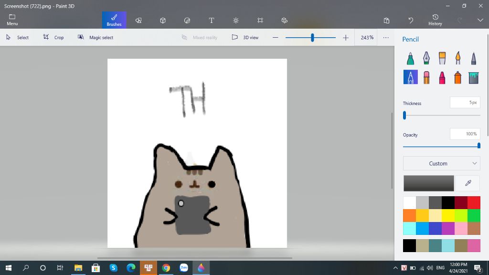Select the Watercolor brush
Screen dimensions: 489x275
click(x=458, y=58)
